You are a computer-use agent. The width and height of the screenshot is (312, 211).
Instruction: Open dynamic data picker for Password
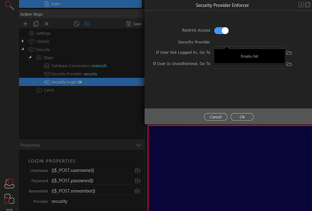click(137, 181)
